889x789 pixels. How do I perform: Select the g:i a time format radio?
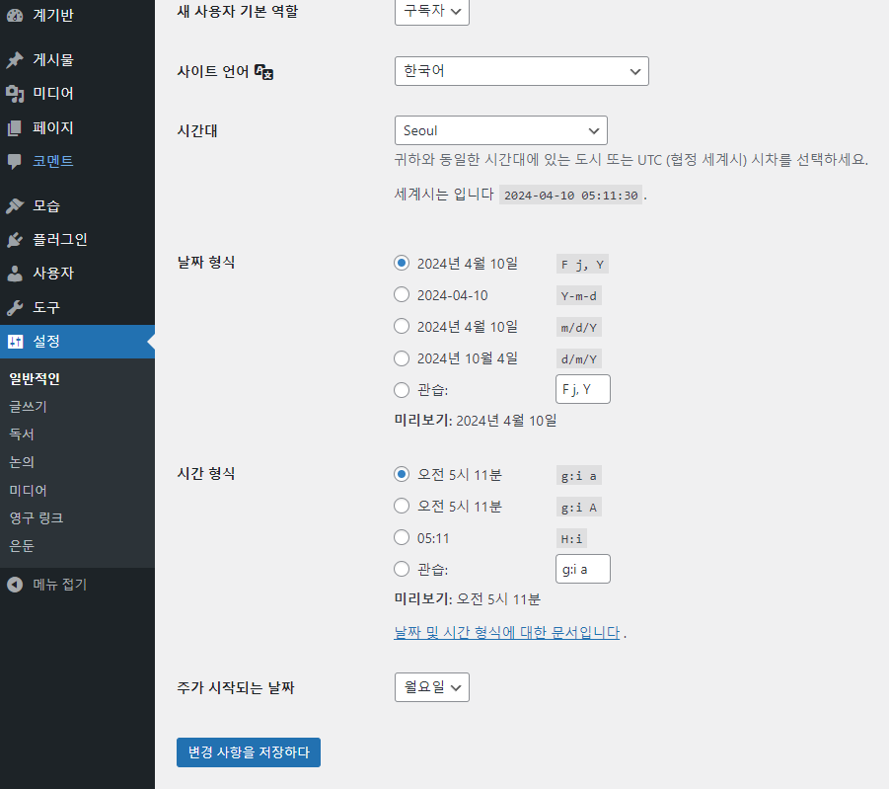[402, 474]
